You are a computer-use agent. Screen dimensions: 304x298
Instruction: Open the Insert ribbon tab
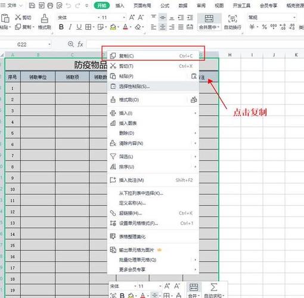coord(120,5)
